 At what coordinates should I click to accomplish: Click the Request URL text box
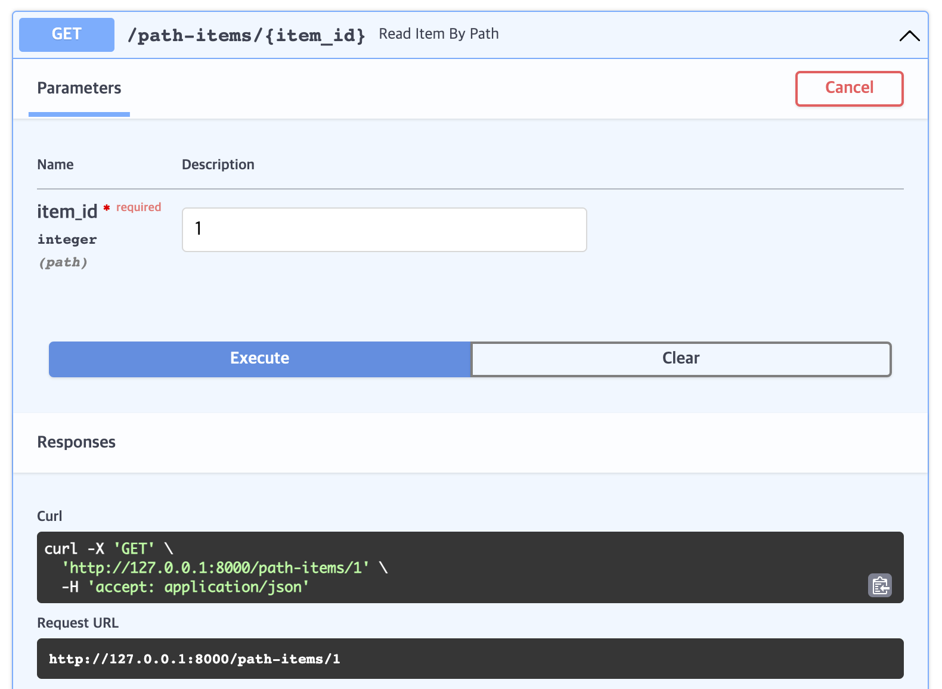[470, 659]
